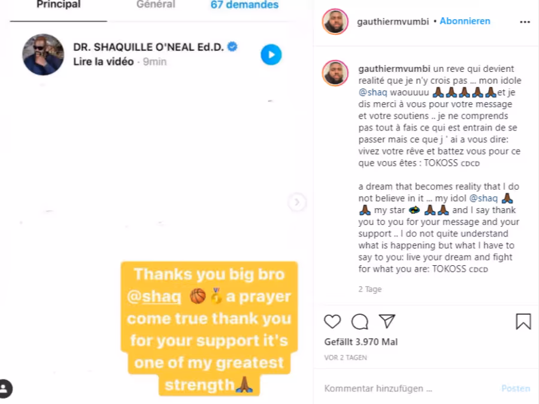
Task: Click the @shaq mention in French caption
Action: [x=373, y=92]
